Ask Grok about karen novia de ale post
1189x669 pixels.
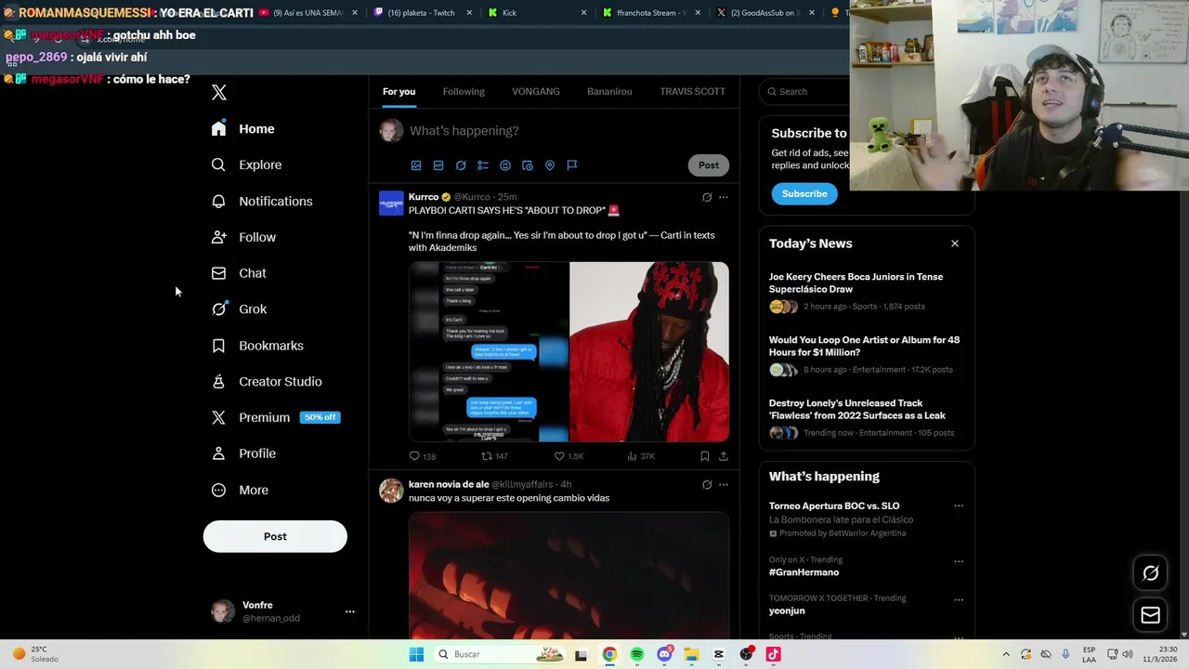click(x=707, y=484)
